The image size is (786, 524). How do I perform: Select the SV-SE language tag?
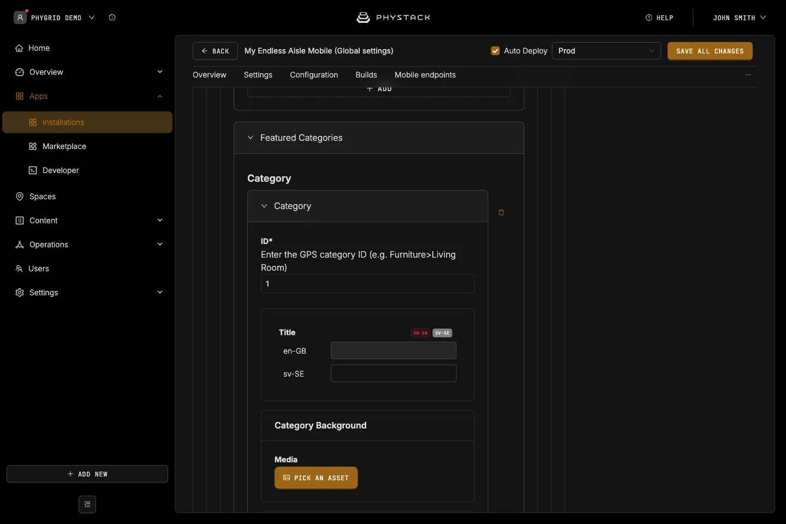[442, 333]
